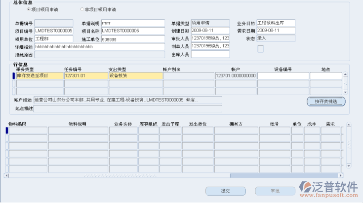Select the 非项目领用申请 radio button
363x203 pixels.
82,9
